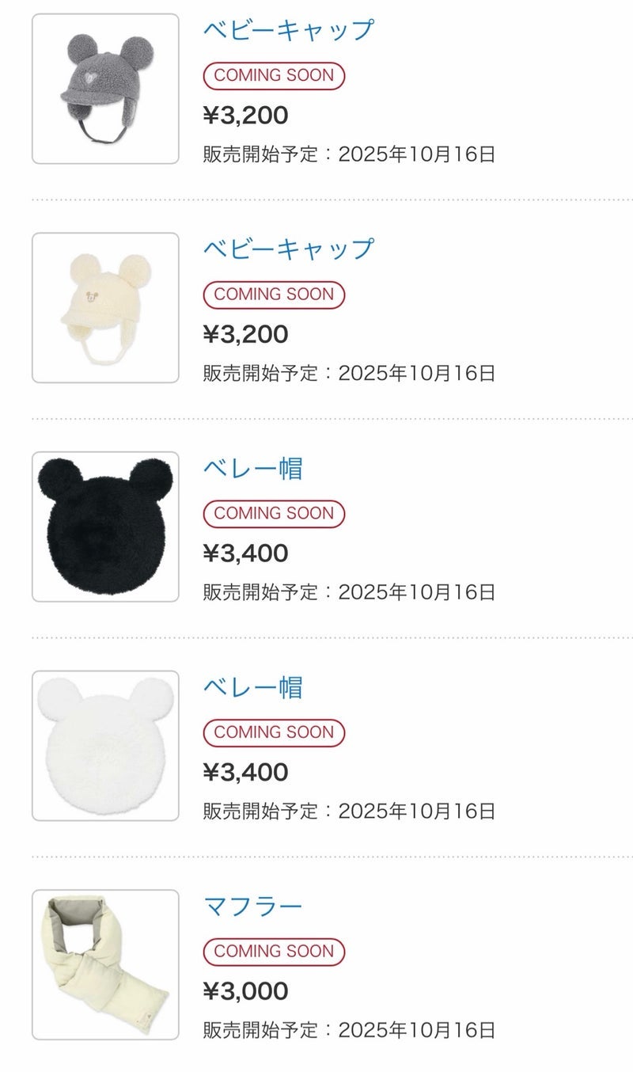
Task: Open the マフラー product link
Action: coord(253,906)
